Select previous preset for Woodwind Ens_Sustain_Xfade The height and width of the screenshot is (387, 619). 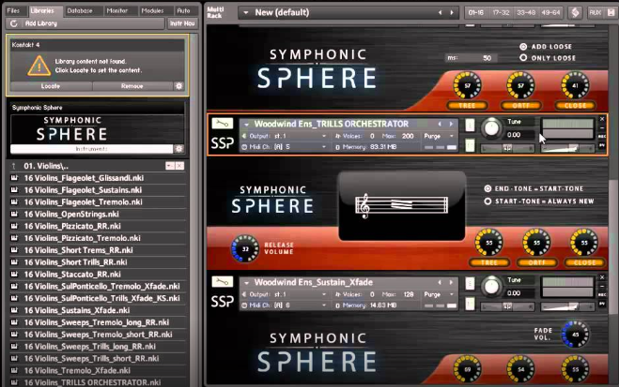[440, 282]
